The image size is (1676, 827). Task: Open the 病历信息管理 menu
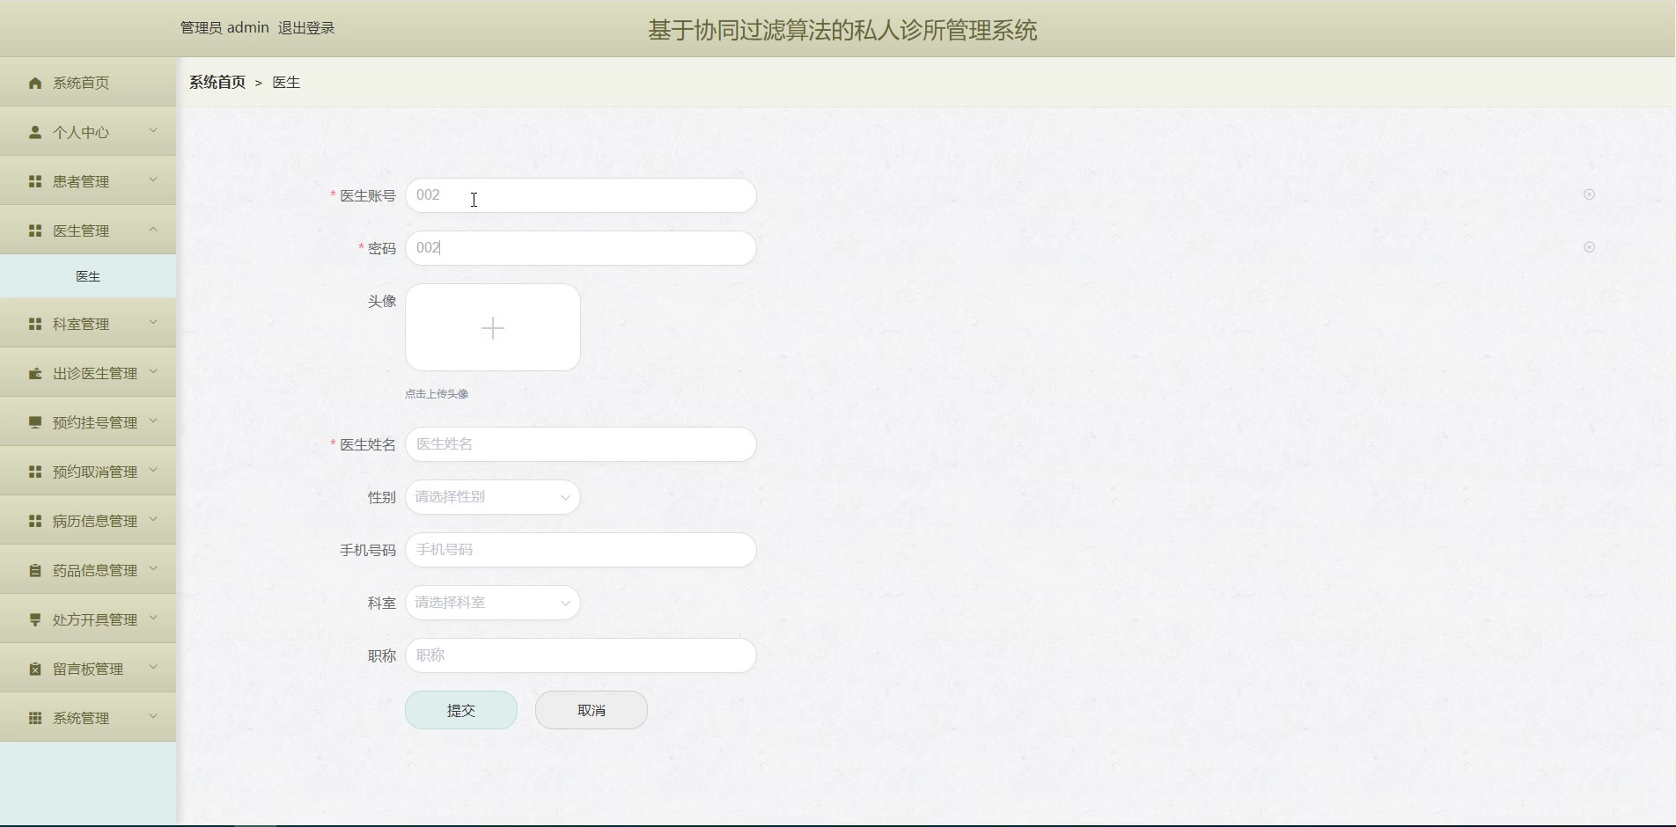pos(88,521)
